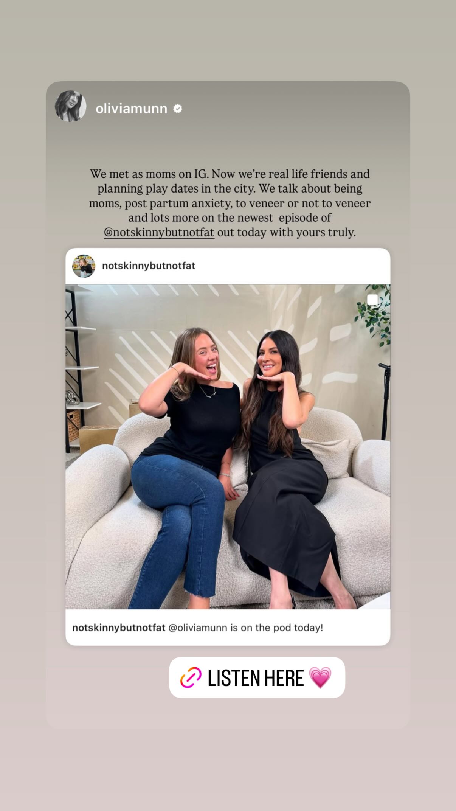456x811 pixels.
Task: Tap the oliviamunn username
Action: tap(131, 109)
